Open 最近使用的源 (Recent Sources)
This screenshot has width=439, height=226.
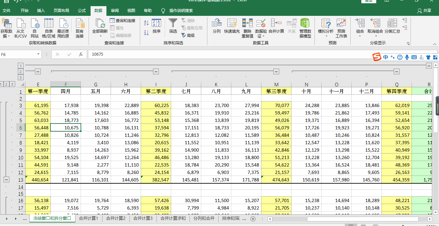point(63,28)
